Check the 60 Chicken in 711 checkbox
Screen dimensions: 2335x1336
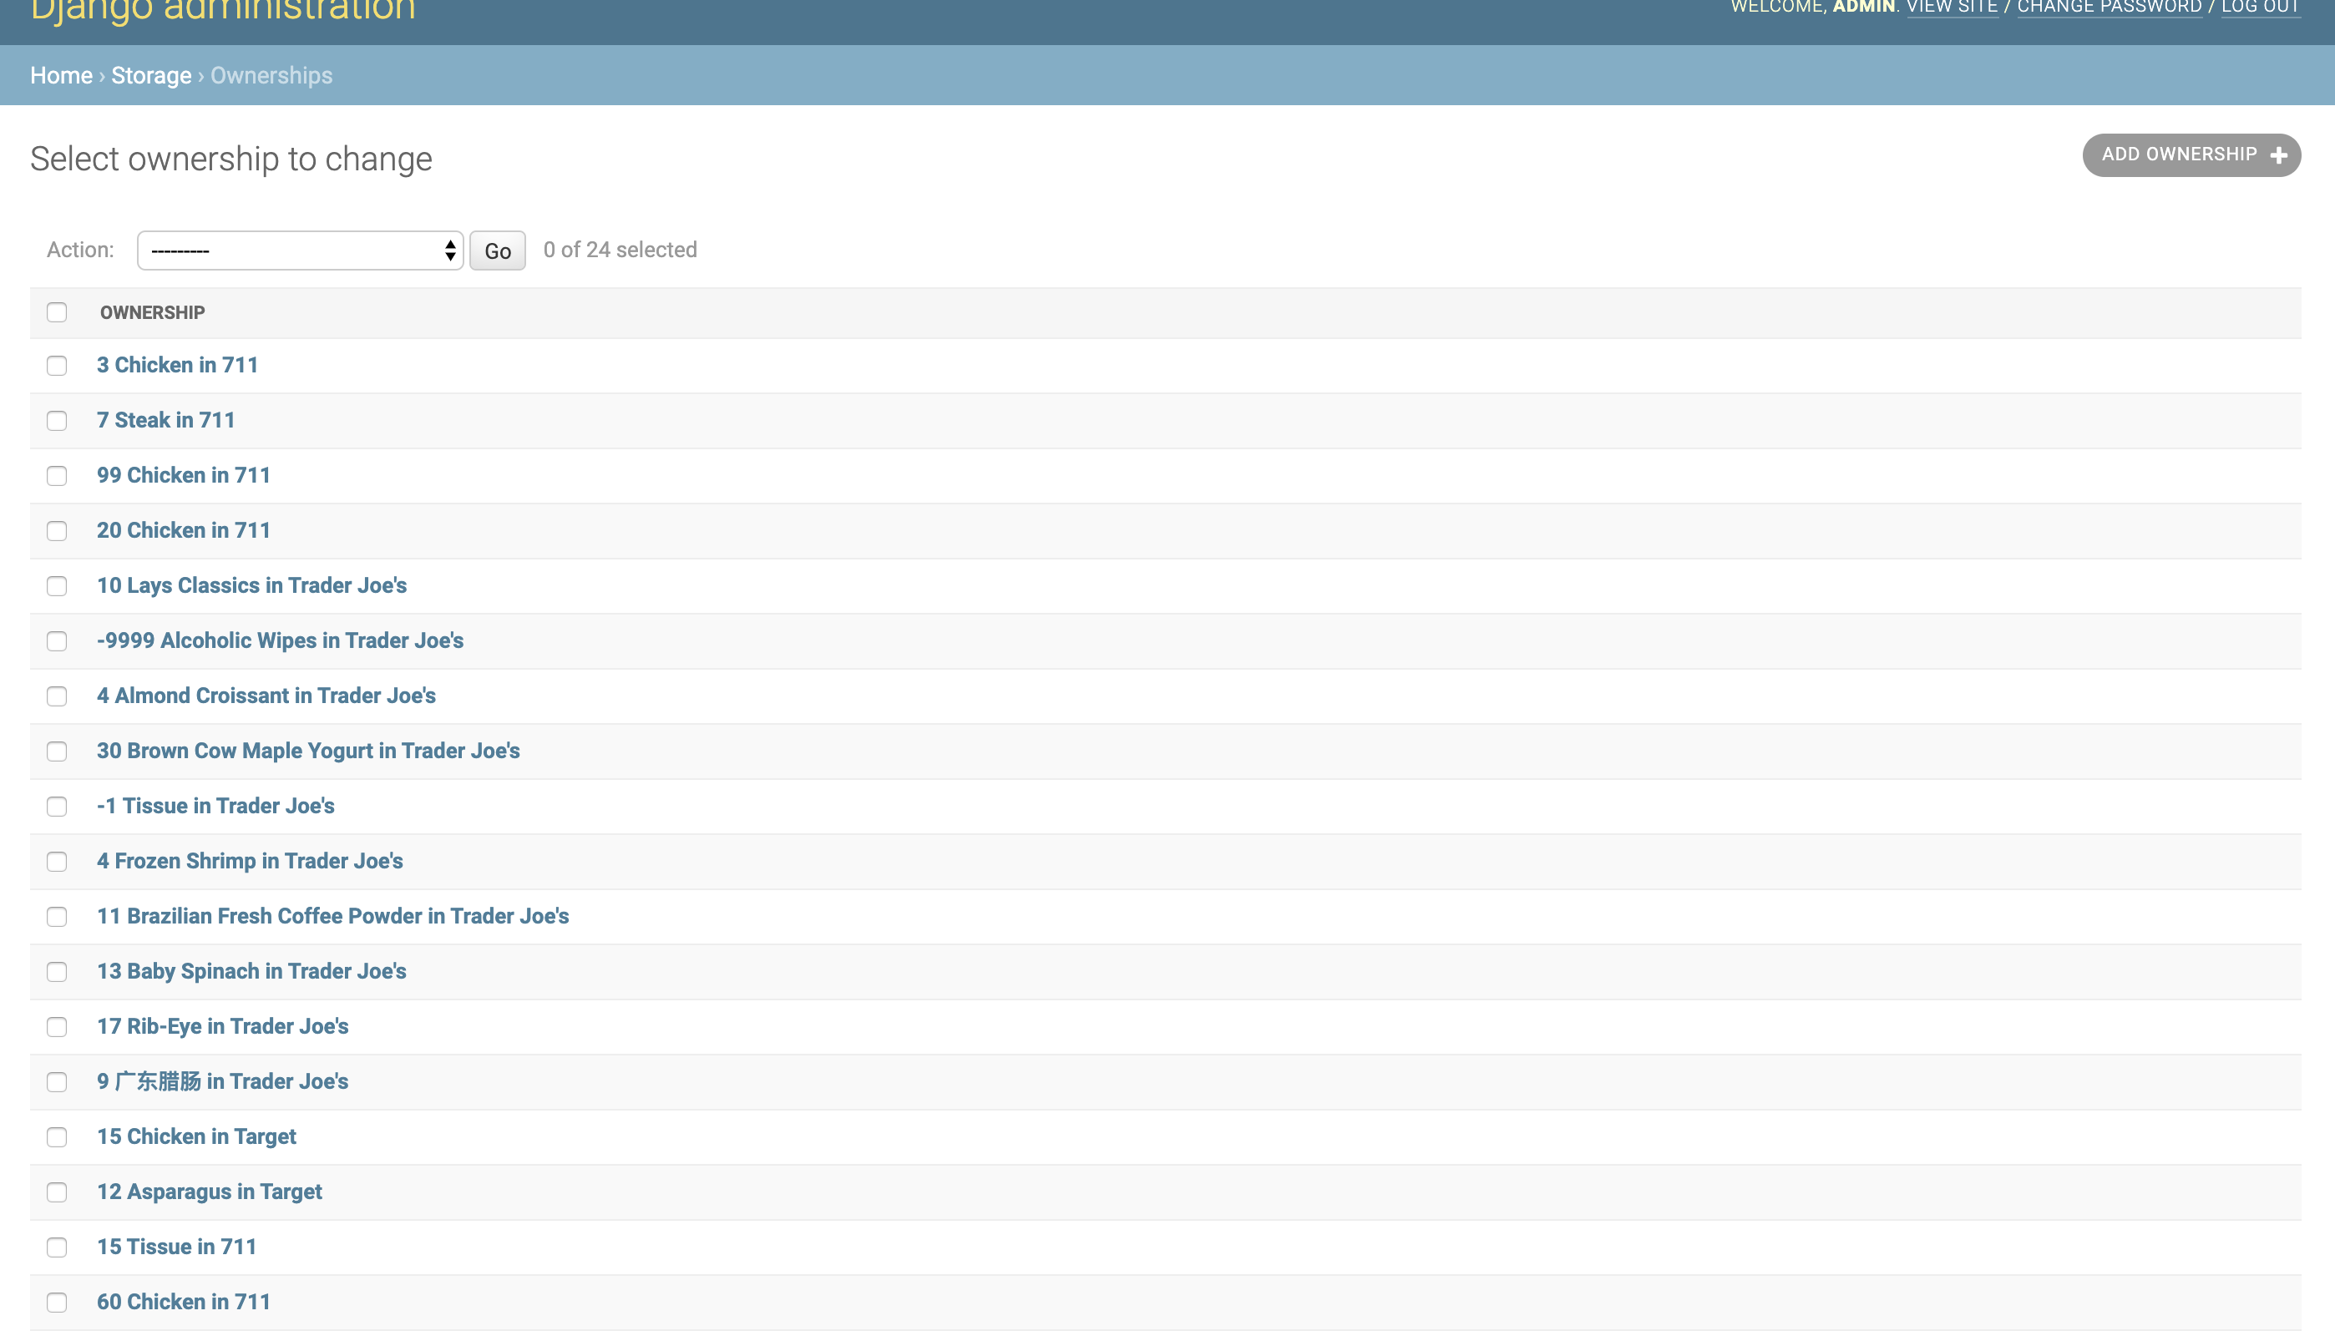point(57,1302)
